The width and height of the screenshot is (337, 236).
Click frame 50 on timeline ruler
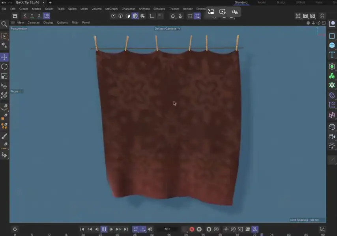coord(186,234)
